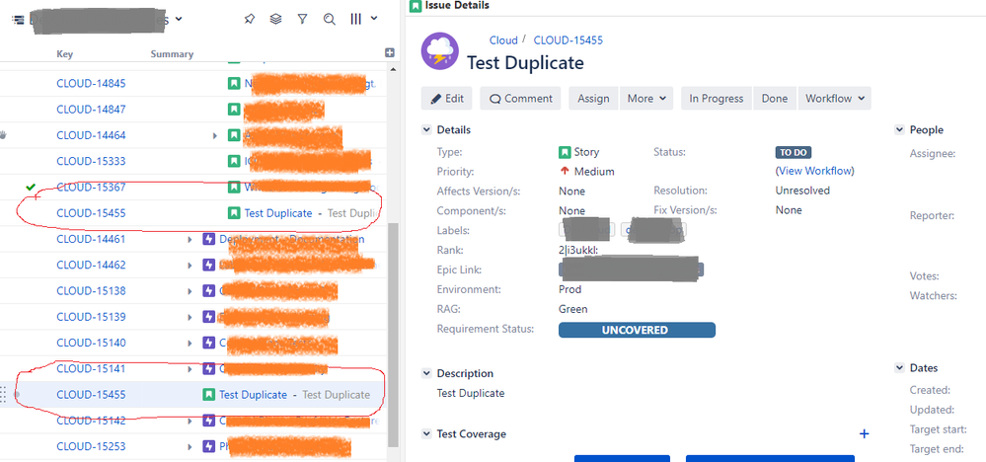Open the columns layout dropdown
Image resolution: width=986 pixels, height=462 pixels.
tap(363, 19)
